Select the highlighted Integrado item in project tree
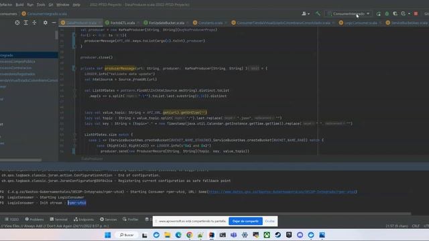 [29, 55]
